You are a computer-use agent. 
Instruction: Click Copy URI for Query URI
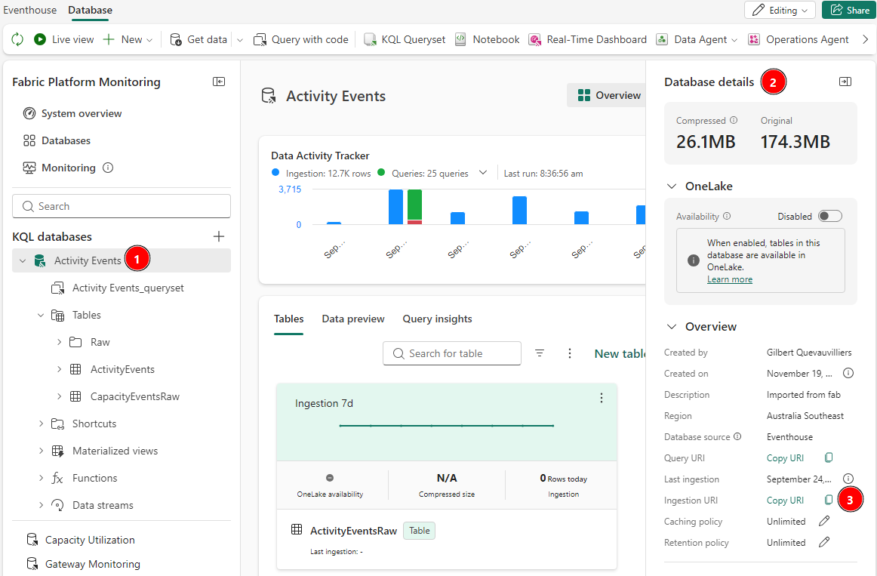tap(785, 458)
